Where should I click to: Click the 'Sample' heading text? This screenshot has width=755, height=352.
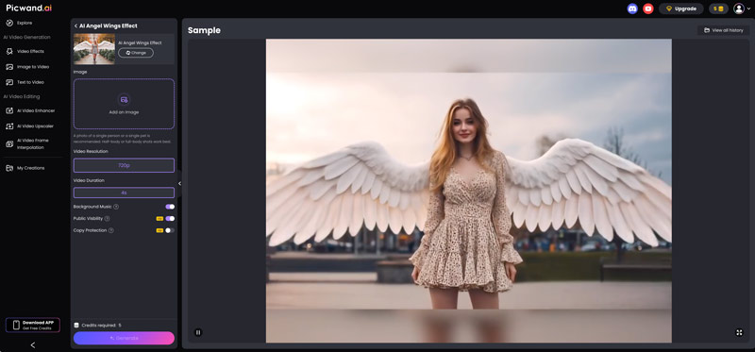[204, 30]
